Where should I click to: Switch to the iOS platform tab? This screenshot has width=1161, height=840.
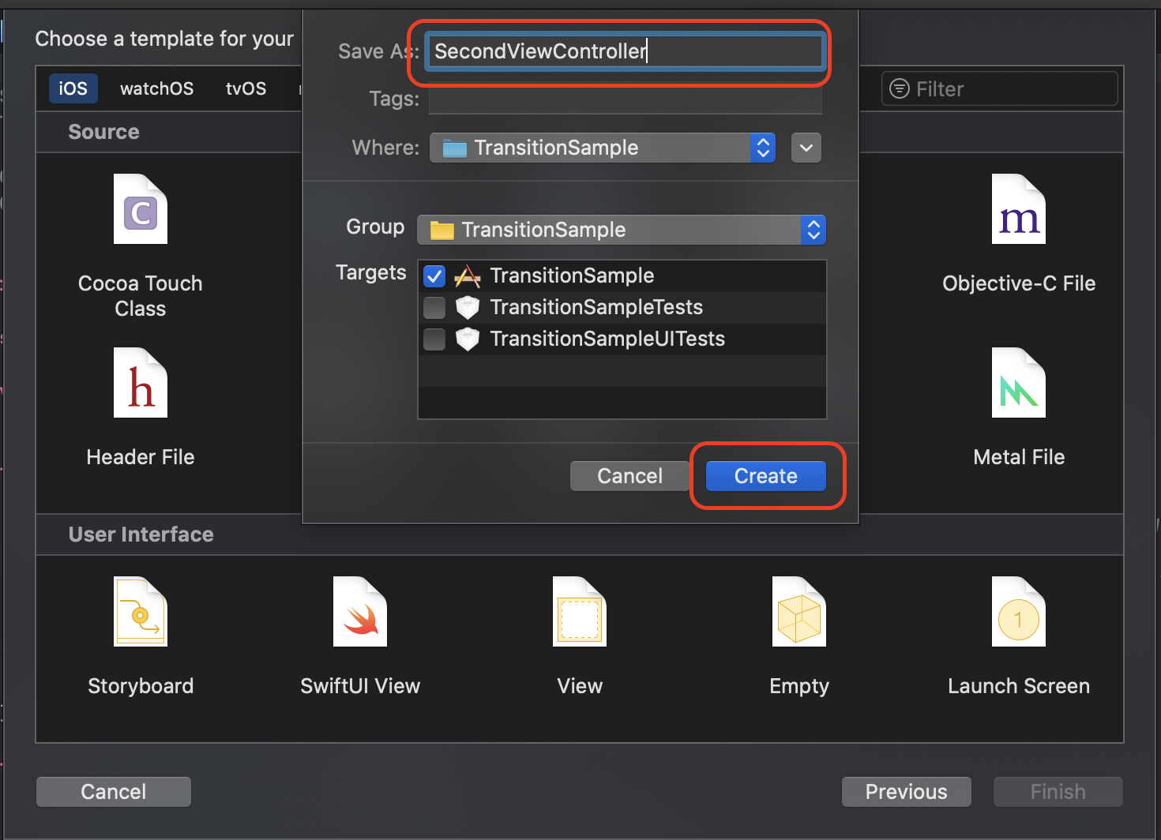[73, 88]
